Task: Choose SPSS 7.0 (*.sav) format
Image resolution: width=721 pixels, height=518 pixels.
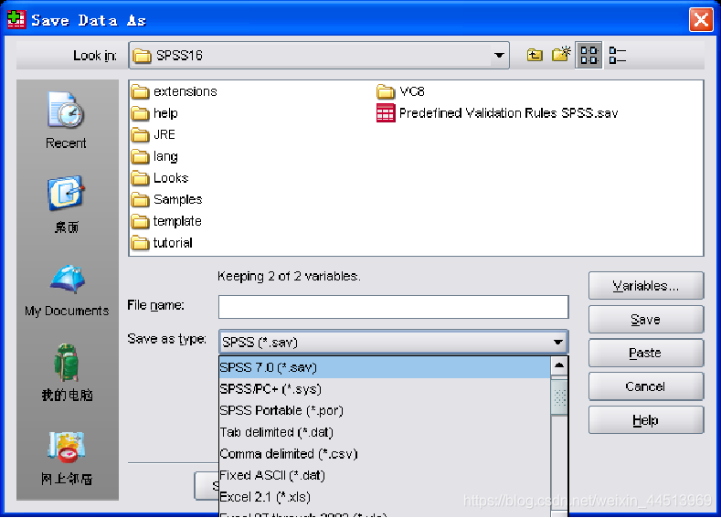Action: click(x=385, y=367)
